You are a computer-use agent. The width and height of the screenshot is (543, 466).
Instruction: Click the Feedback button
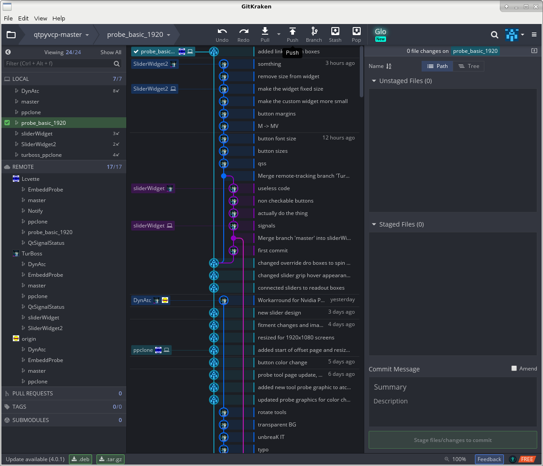[x=489, y=459]
